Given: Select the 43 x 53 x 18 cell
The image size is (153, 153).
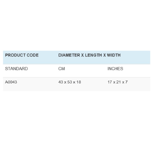Looking at the screenshot, I should point(70,82).
